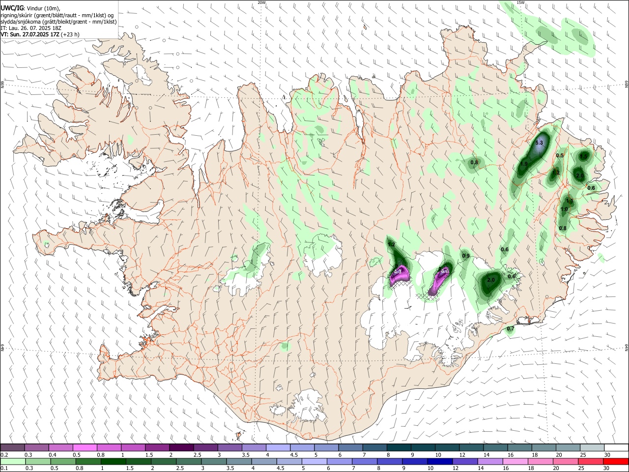Pick the lower blue swatch between 7 and 8
The height and width of the screenshot is (472, 629).
click(x=364, y=461)
